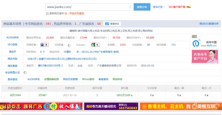Select the 域名备案 row label
Screen dimensions: 222x115
coord(12,66)
